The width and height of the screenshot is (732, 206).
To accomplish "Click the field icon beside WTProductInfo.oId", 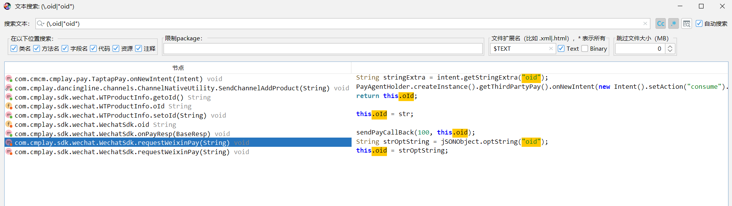I will pyautogui.click(x=9, y=106).
